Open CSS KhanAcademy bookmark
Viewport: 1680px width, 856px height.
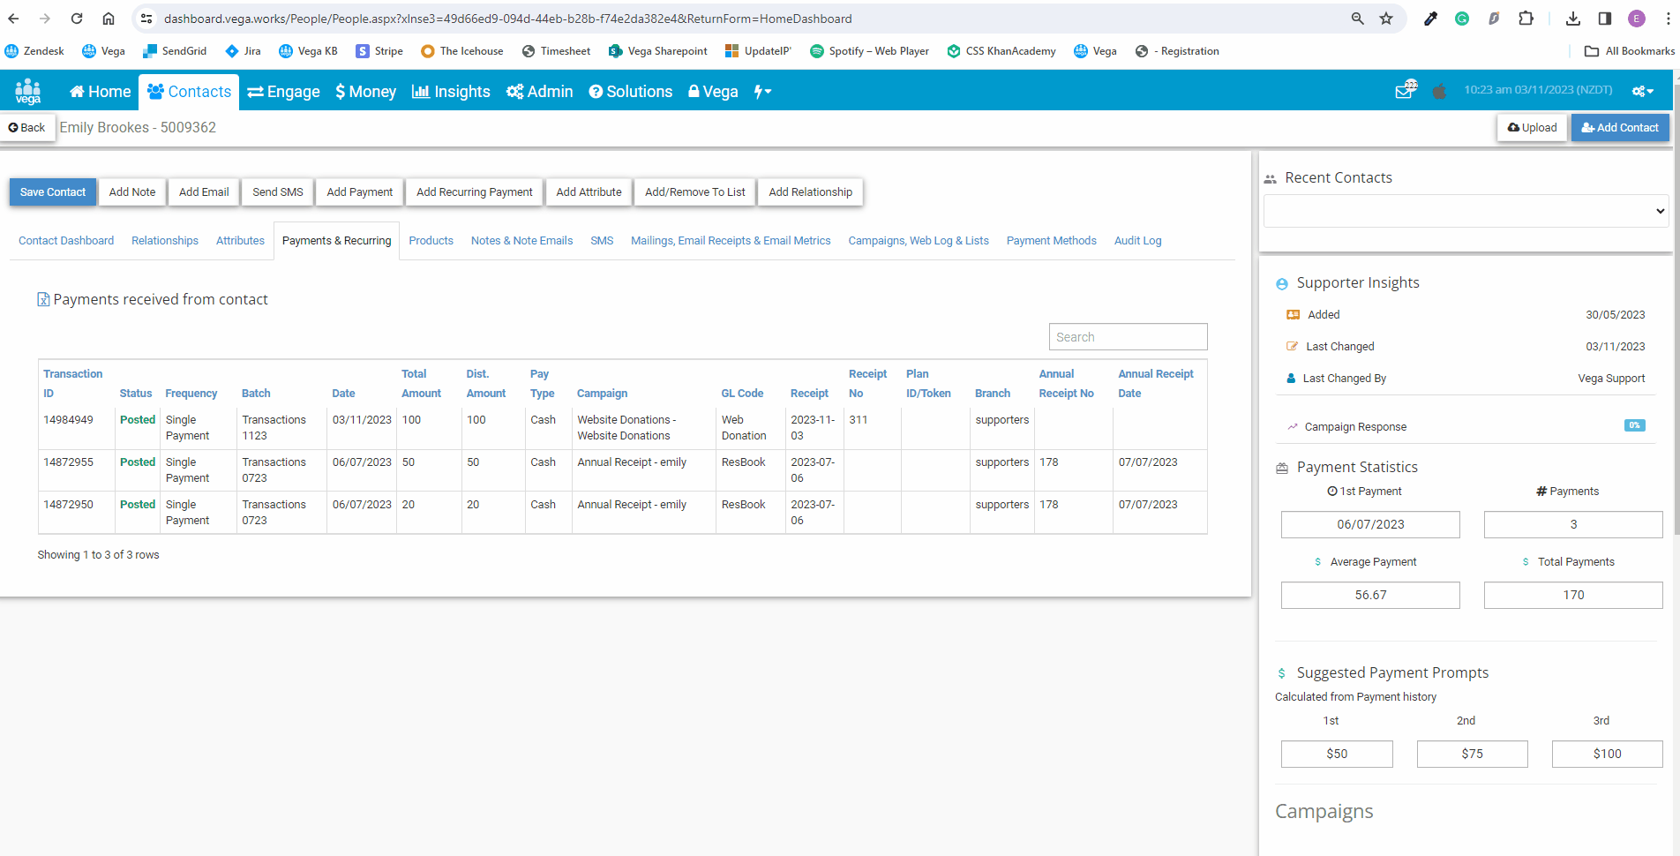(1001, 51)
